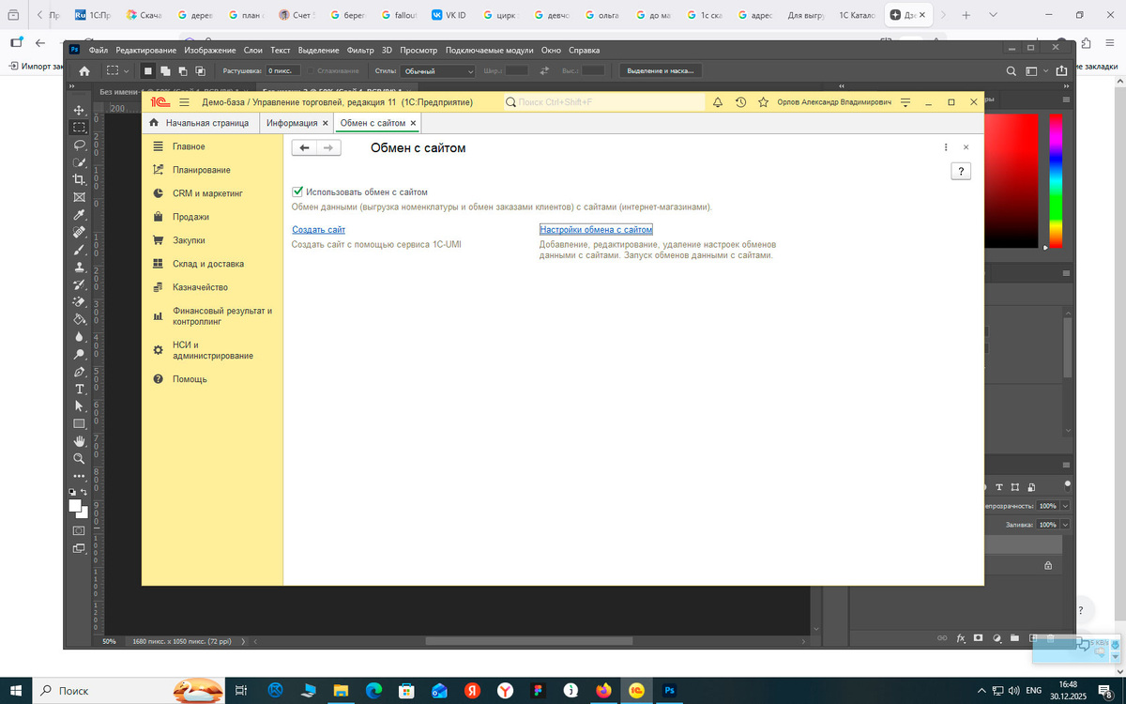Open 'НСИ и администрирование' in 1C sidebar
The width and height of the screenshot is (1126, 704).
(x=213, y=350)
